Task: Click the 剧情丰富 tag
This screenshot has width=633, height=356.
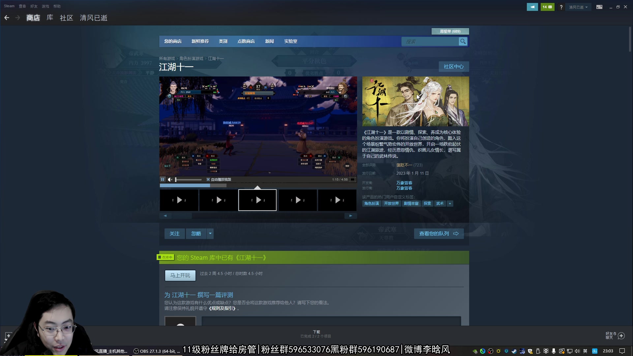Action: [x=411, y=204]
